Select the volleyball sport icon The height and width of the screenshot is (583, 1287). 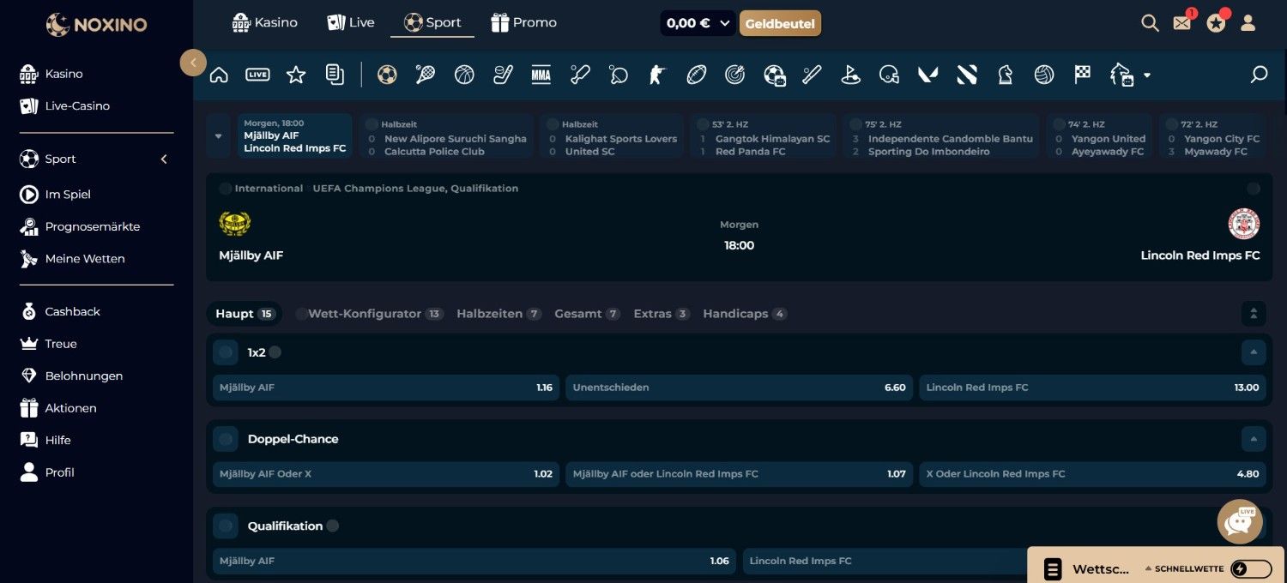pos(1044,75)
